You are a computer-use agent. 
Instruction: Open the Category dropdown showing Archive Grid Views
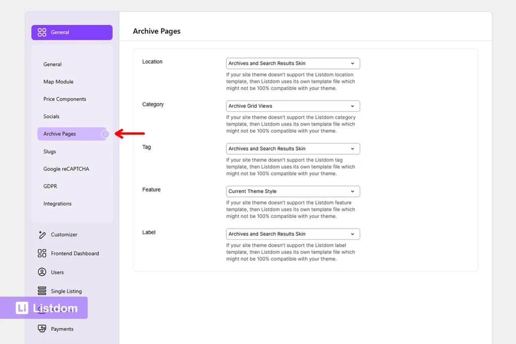(293, 106)
